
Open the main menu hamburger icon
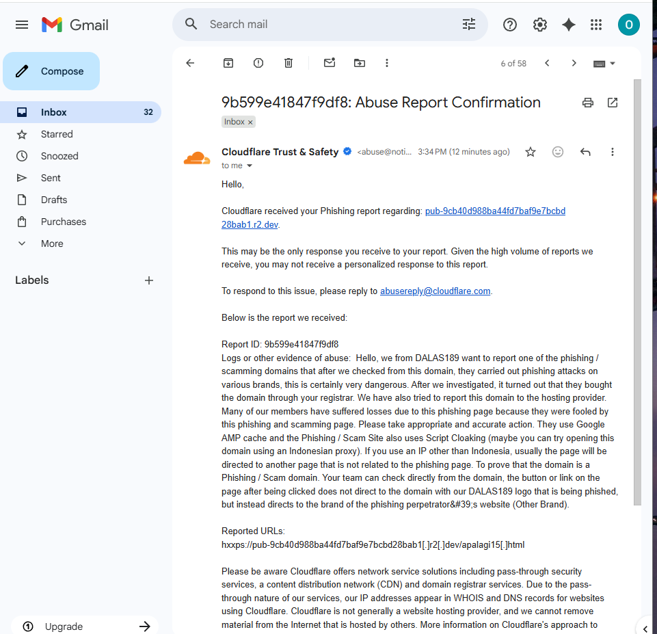(22, 25)
